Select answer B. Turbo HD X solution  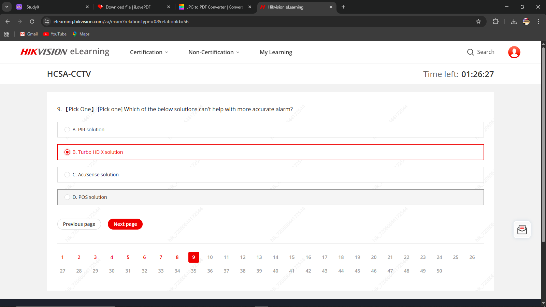[271, 152]
